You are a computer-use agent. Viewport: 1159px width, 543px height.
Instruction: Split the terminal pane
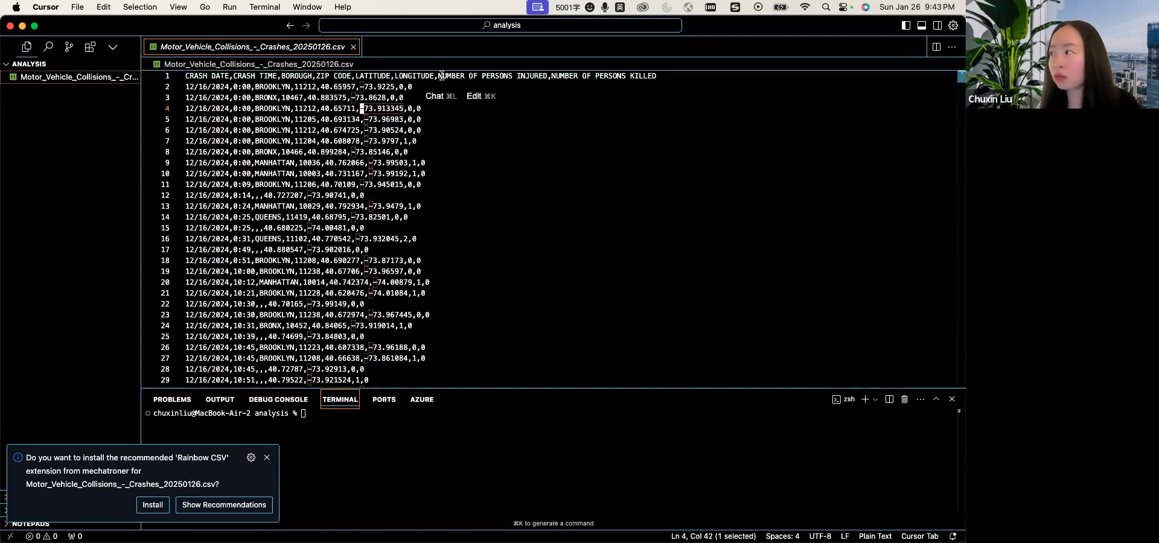(x=889, y=399)
